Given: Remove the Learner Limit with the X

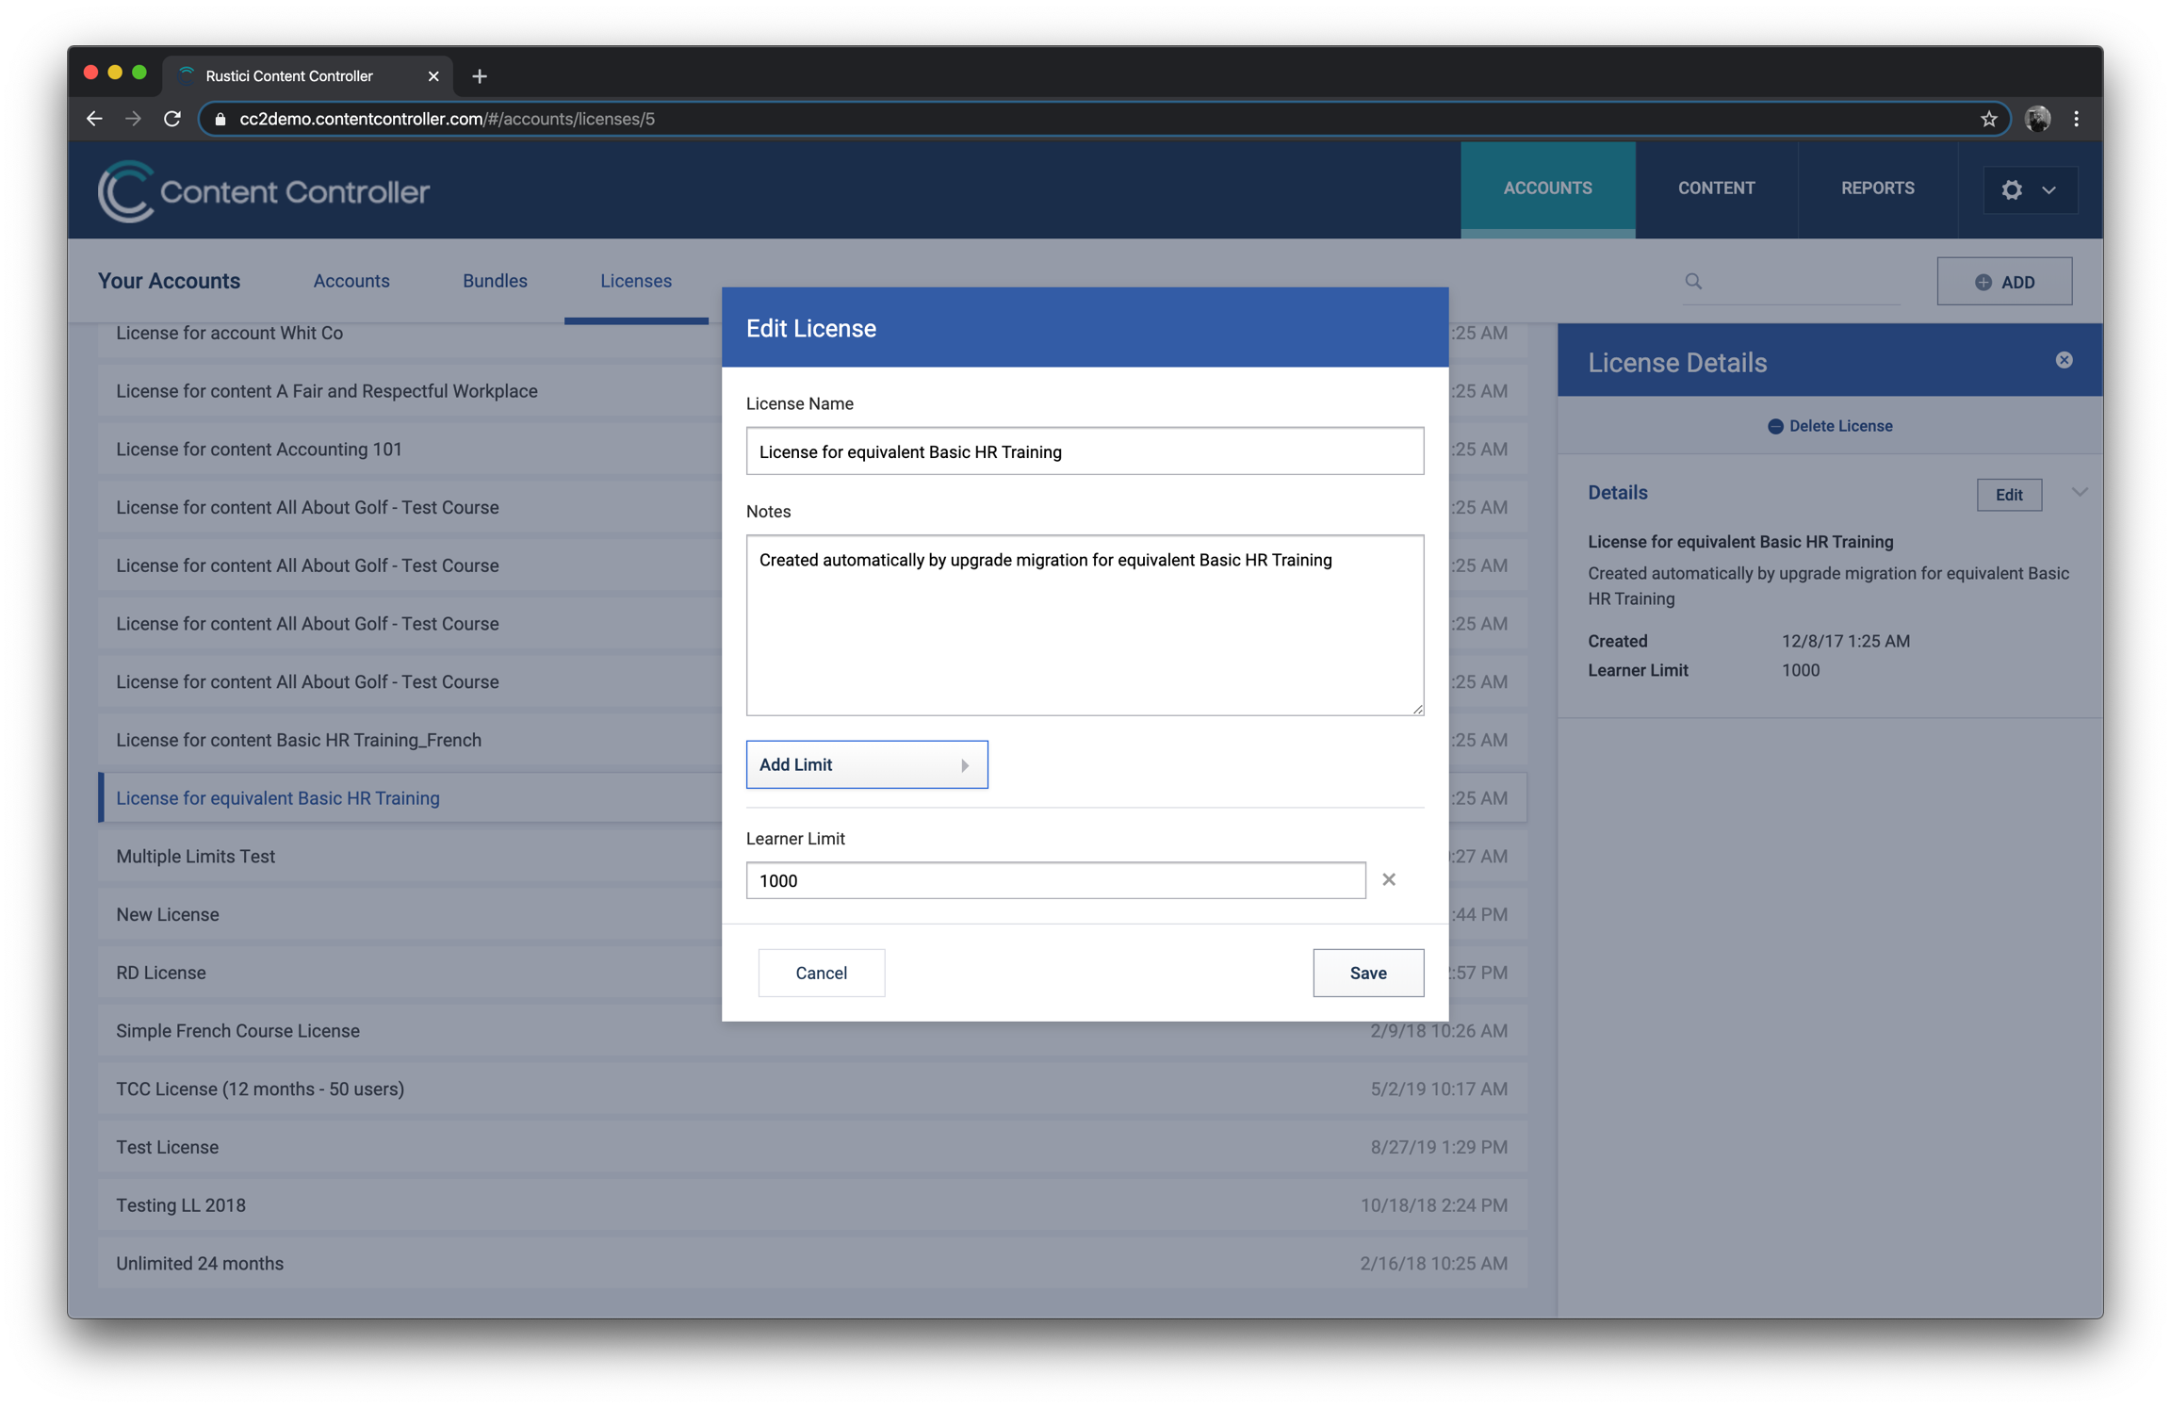Looking at the screenshot, I should pyautogui.click(x=1389, y=879).
